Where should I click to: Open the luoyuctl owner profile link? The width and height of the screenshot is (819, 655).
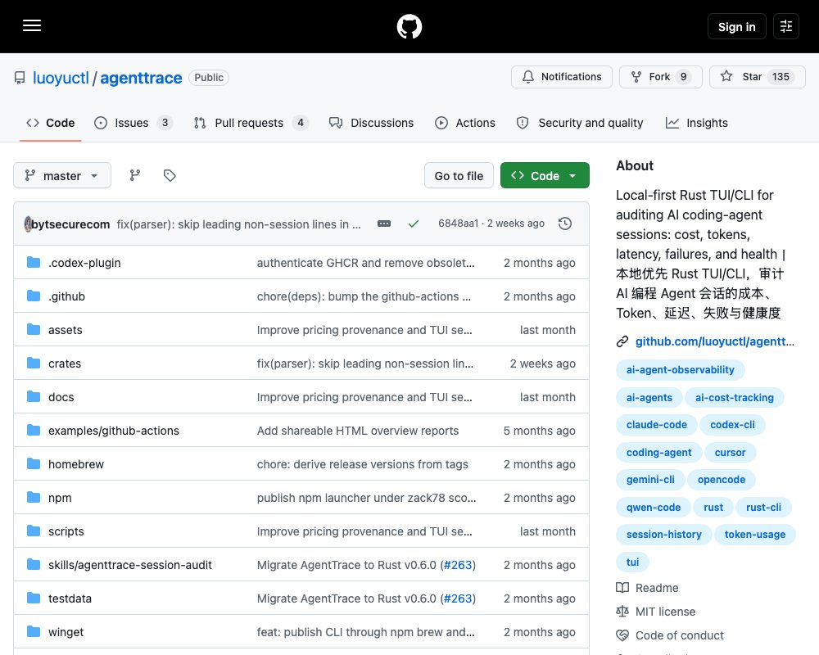pyautogui.click(x=61, y=78)
